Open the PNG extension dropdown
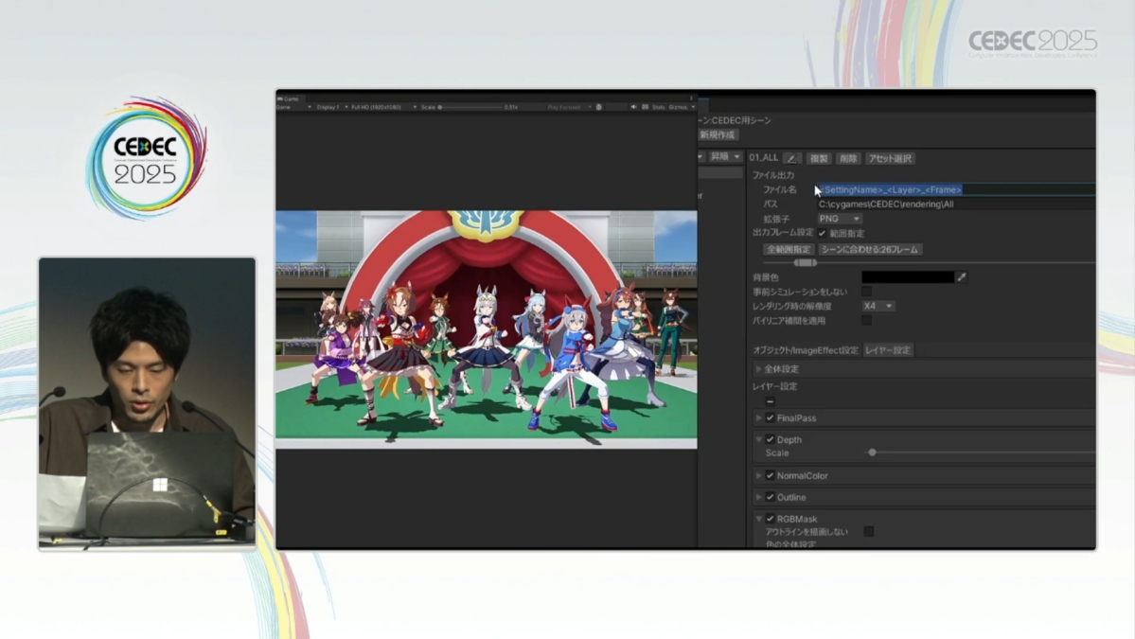Image resolution: width=1135 pixels, height=639 pixels. click(x=839, y=219)
